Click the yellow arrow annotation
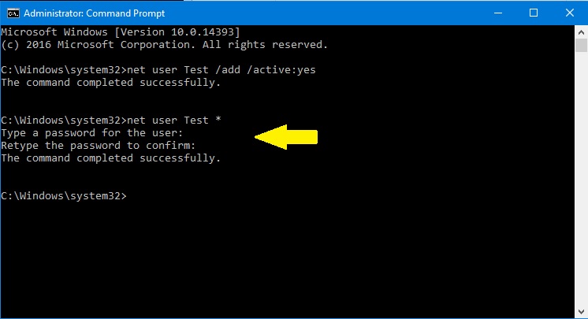 click(287, 137)
